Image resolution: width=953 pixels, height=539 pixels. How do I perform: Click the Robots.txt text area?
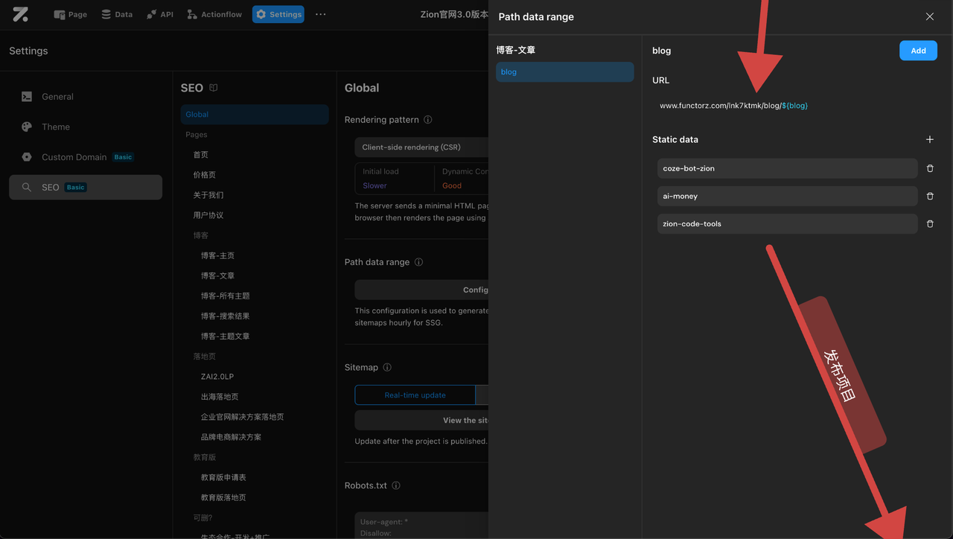click(421, 524)
